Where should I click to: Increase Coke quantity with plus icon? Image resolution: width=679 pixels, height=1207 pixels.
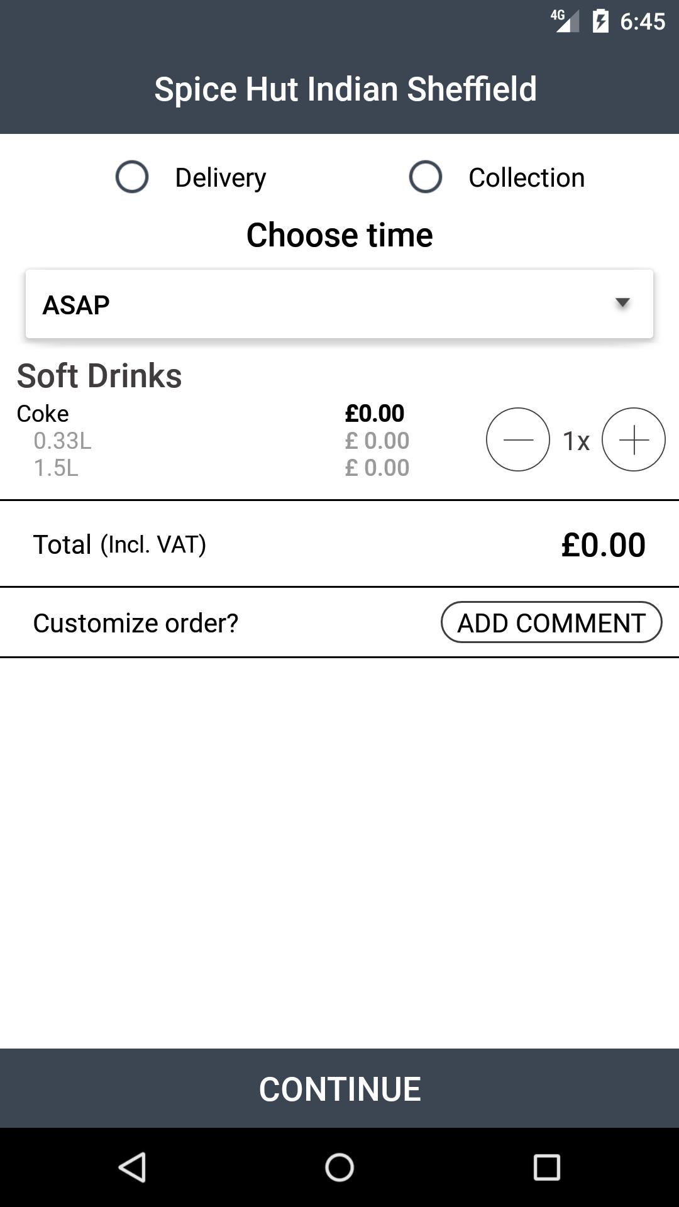point(634,439)
